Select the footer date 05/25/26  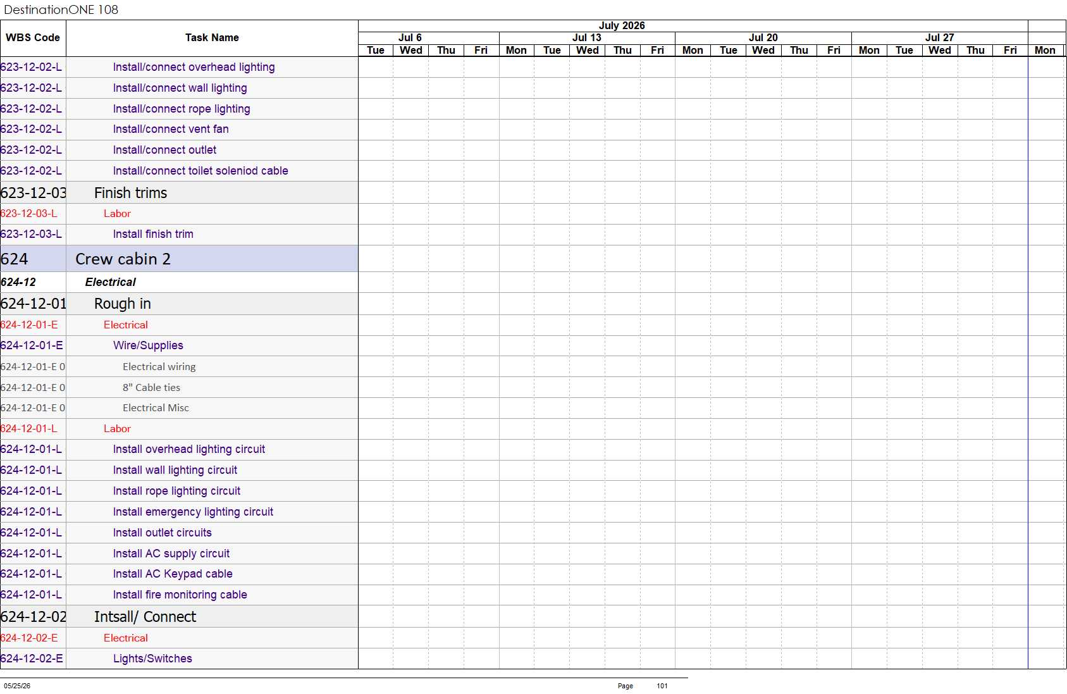pyautogui.click(x=17, y=686)
